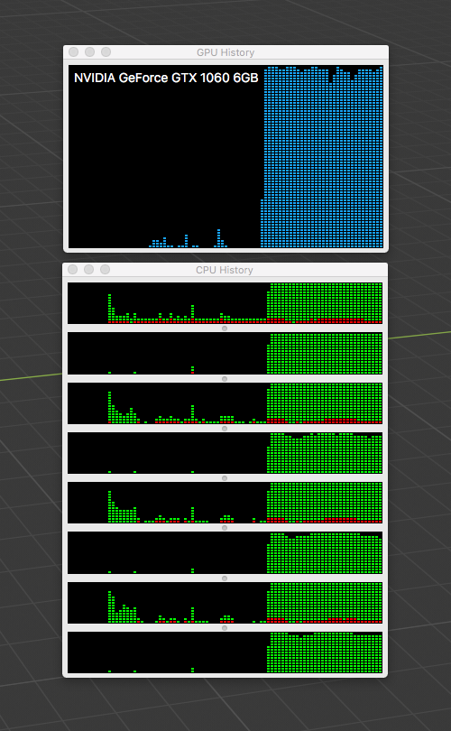Screen dimensions: 451x731
Task: Click divider handle between sixth and seventh core graphs
Action: point(225,578)
